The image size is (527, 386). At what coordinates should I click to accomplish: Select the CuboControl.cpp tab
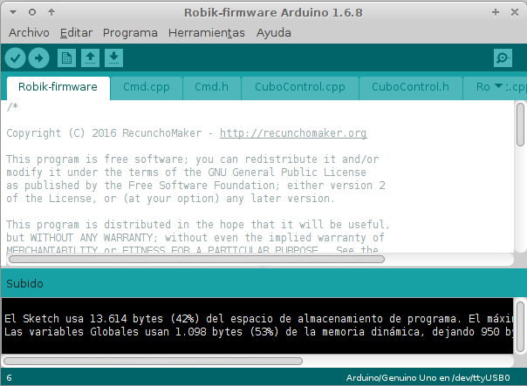(x=300, y=87)
